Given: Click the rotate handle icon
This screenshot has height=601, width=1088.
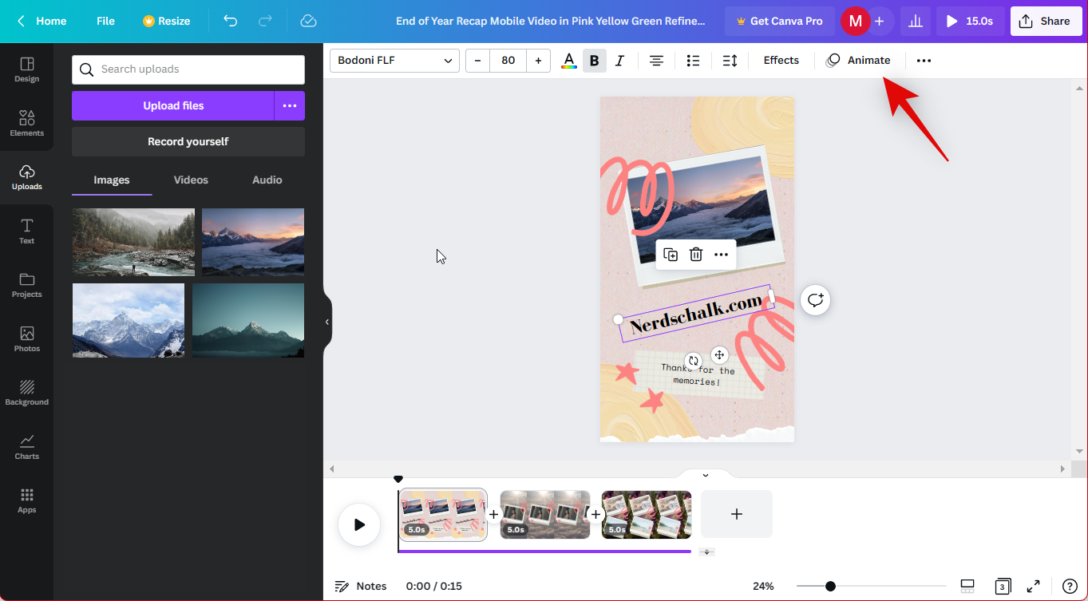Looking at the screenshot, I should point(694,361).
